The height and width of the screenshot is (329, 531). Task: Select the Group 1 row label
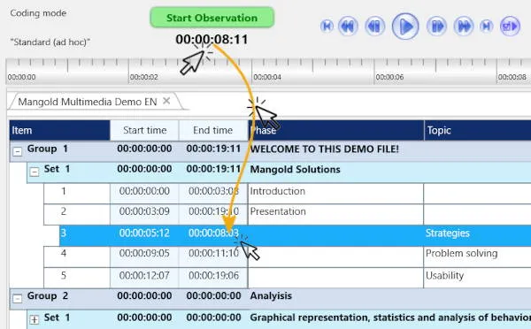(48, 149)
